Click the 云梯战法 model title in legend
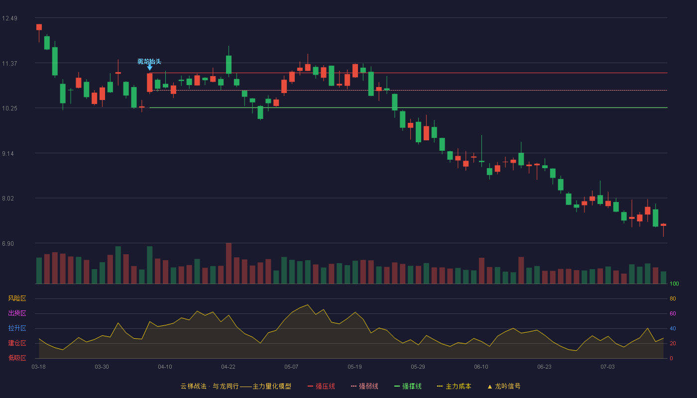Screen dimensions: 697x398 click(235, 386)
